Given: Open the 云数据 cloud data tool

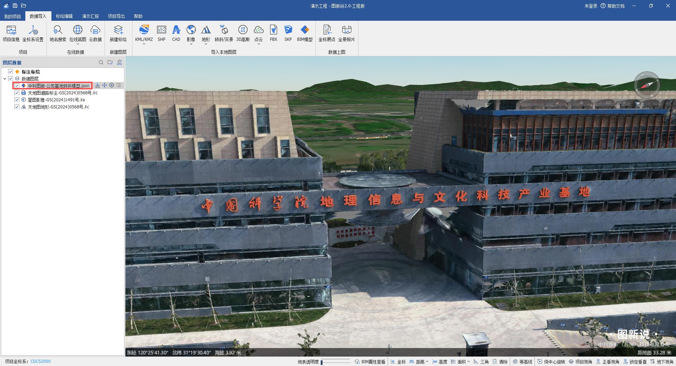Looking at the screenshot, I should [95, 33].
